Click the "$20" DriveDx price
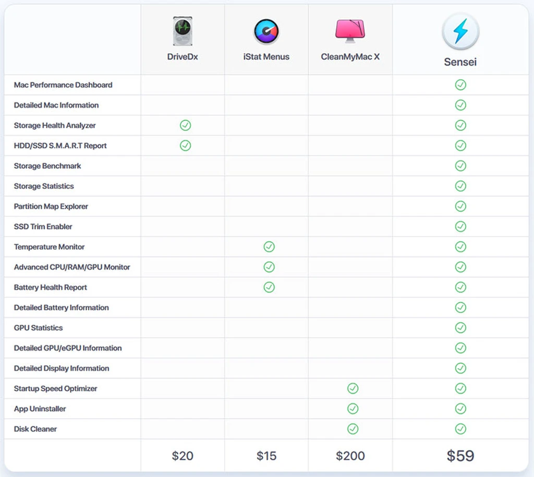The image size is (534, 477). click(x=183, y=456)
